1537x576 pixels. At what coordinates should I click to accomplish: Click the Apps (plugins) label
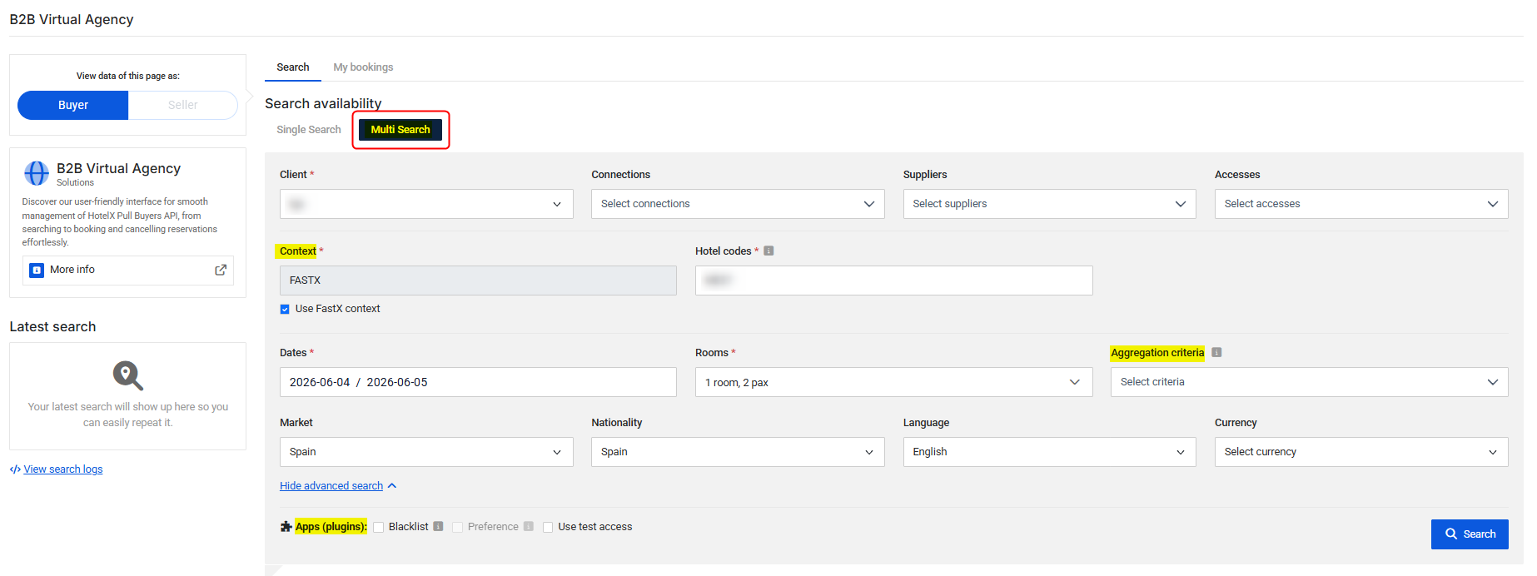click(331, 527)
